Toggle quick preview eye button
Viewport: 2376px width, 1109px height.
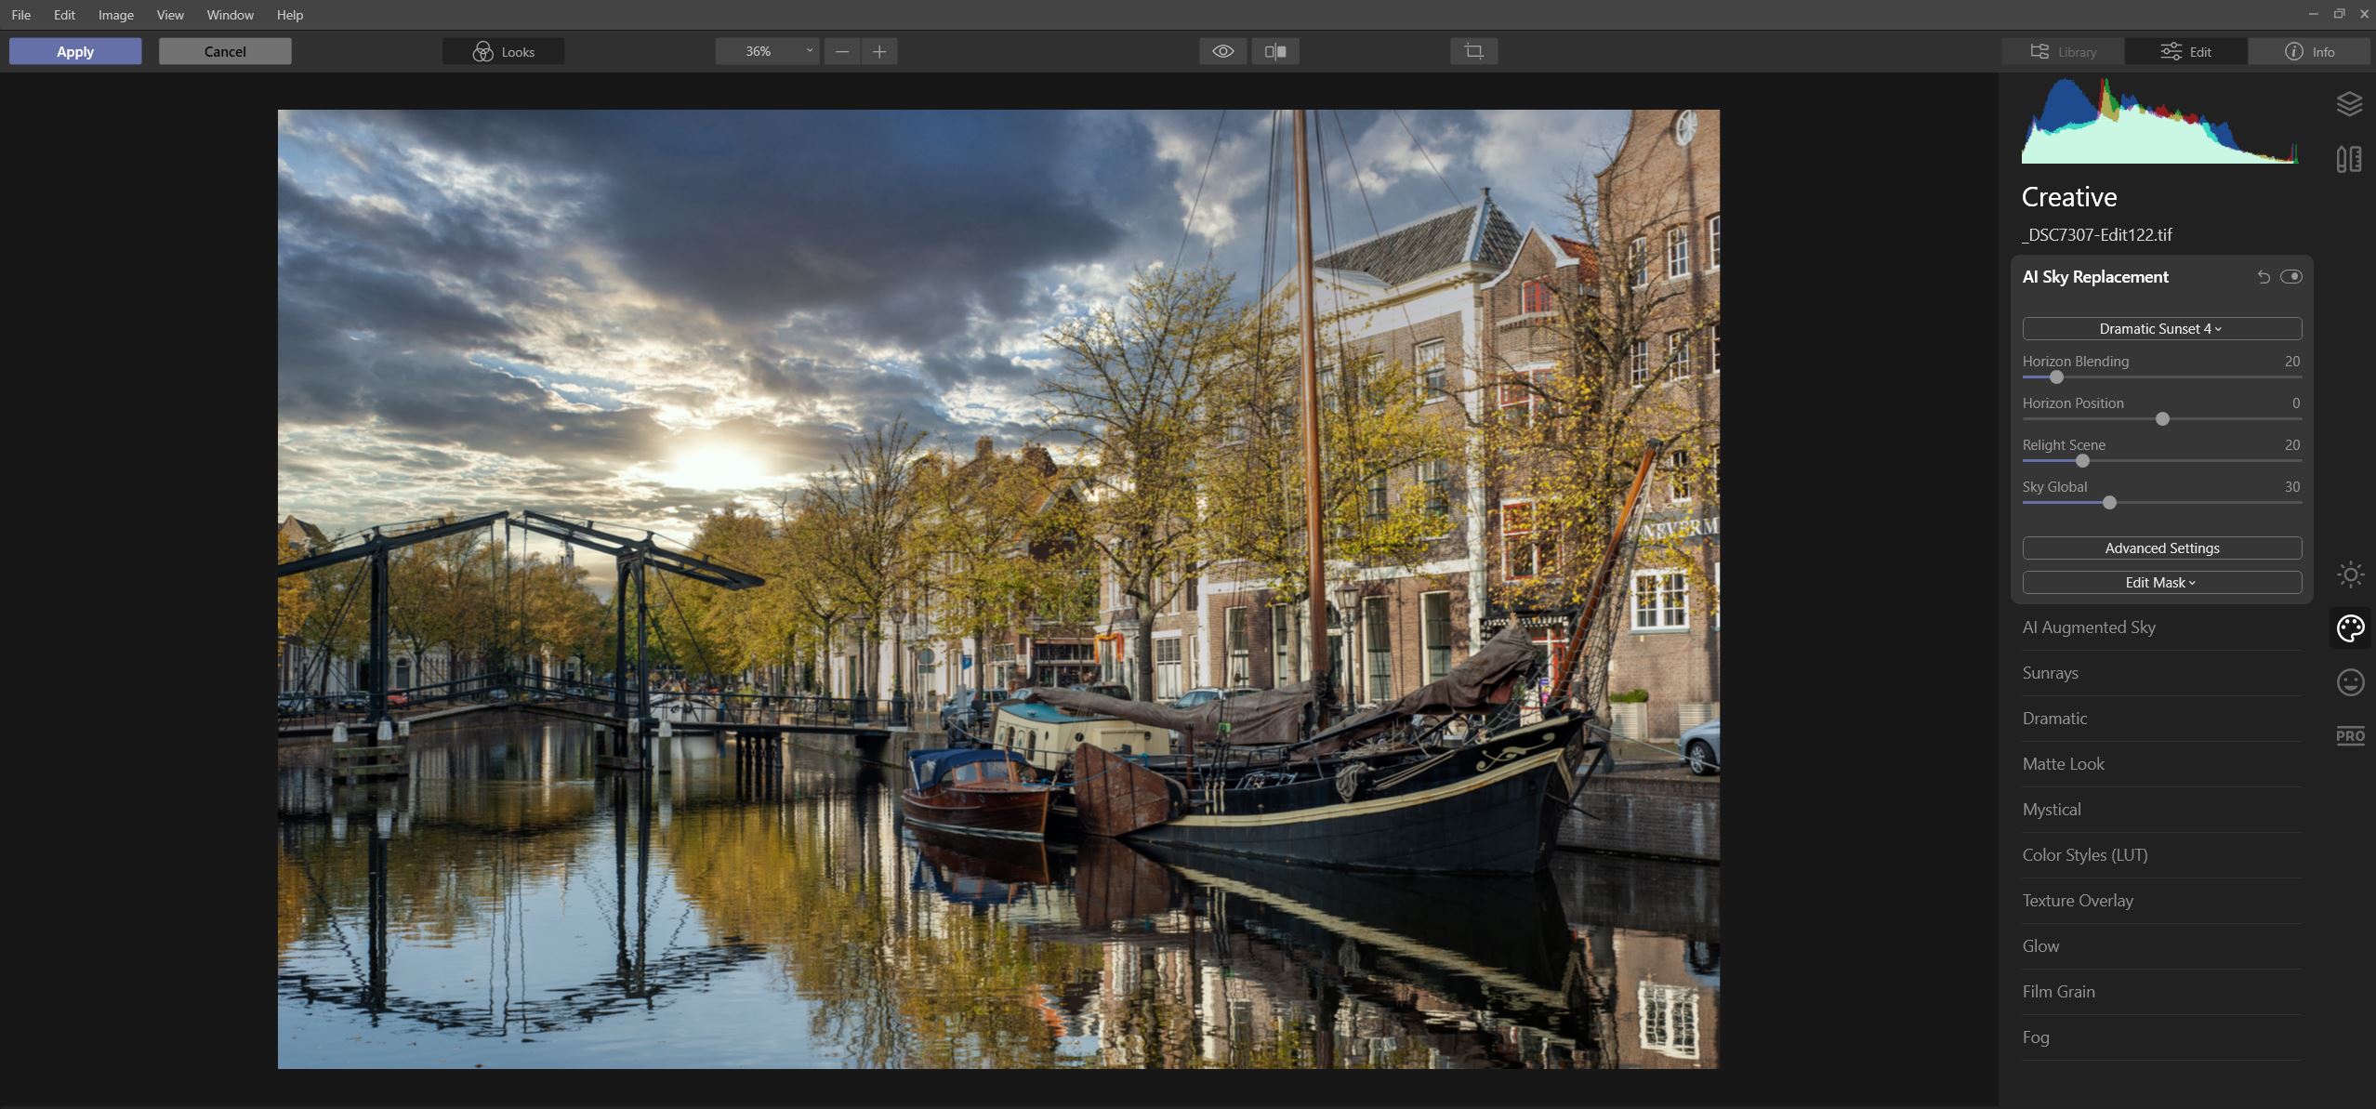1222,51
